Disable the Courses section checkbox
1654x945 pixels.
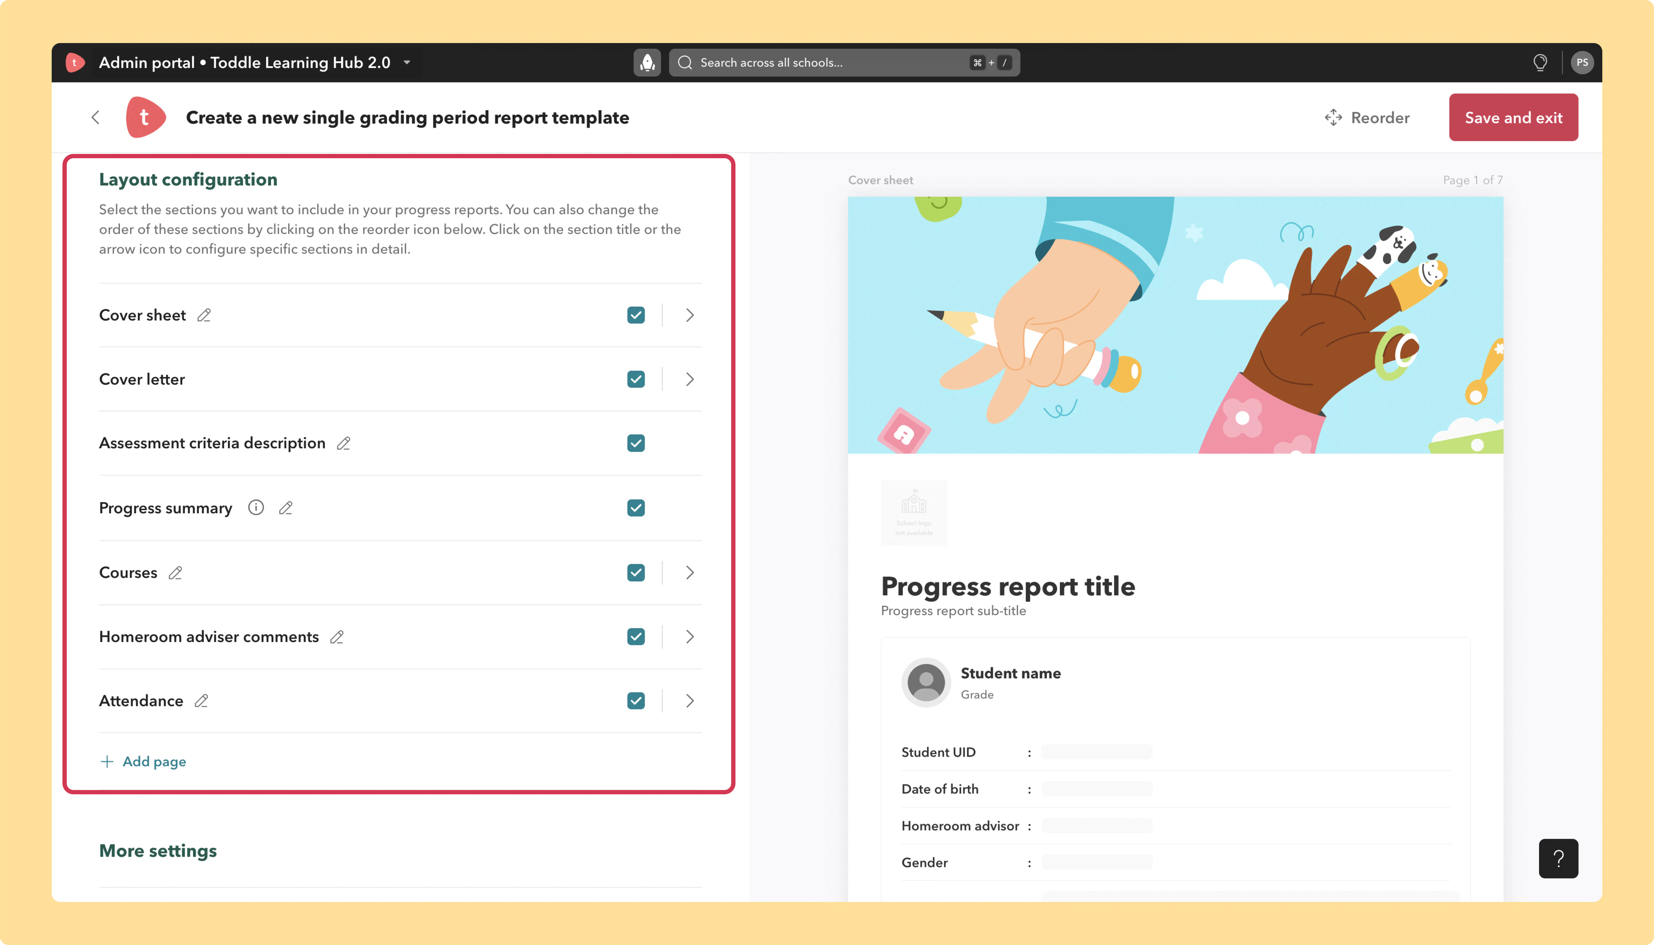coord(636,572)
